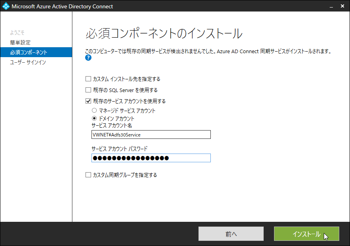This screenshot has width=350, height=246.
Task: Uncheck 既存のサービス アカウントを使用する checkbox
Action: 88,101
